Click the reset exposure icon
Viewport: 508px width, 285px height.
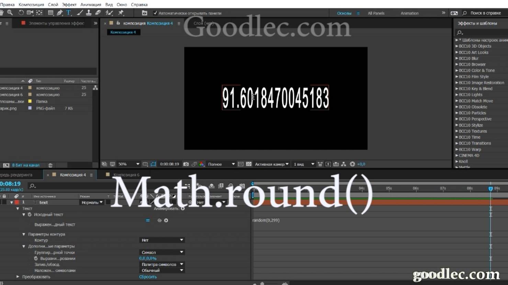coord(352,164)
